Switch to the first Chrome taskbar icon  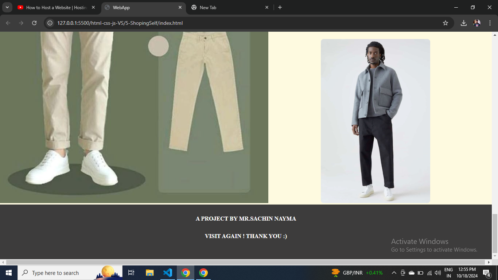pyautogui.click(x=186, y=273)
